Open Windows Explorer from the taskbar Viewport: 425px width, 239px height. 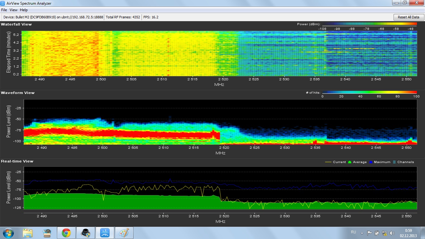[28, 233]
